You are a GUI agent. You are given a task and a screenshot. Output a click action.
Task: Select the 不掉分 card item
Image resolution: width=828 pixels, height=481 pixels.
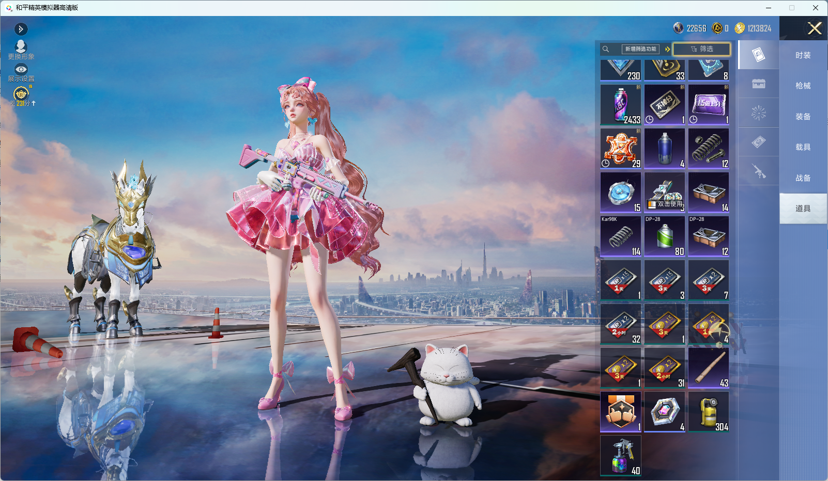coord(665,105)
